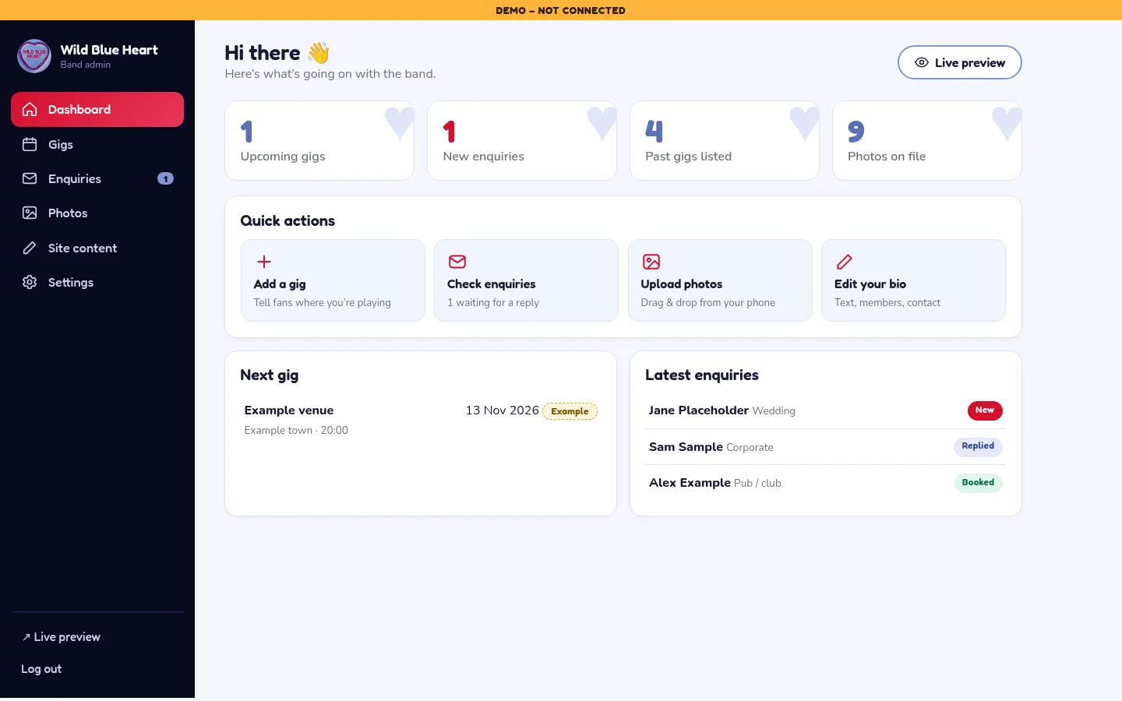This screenshot has height=701, width=1122.
Task: Click the Gigs calendar icon
Action: [x=30, y=144]
